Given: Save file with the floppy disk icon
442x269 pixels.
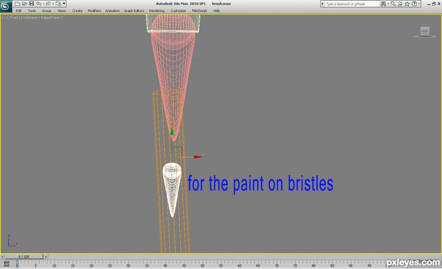Looking at the screenshot, I should (x=32, y=3).
